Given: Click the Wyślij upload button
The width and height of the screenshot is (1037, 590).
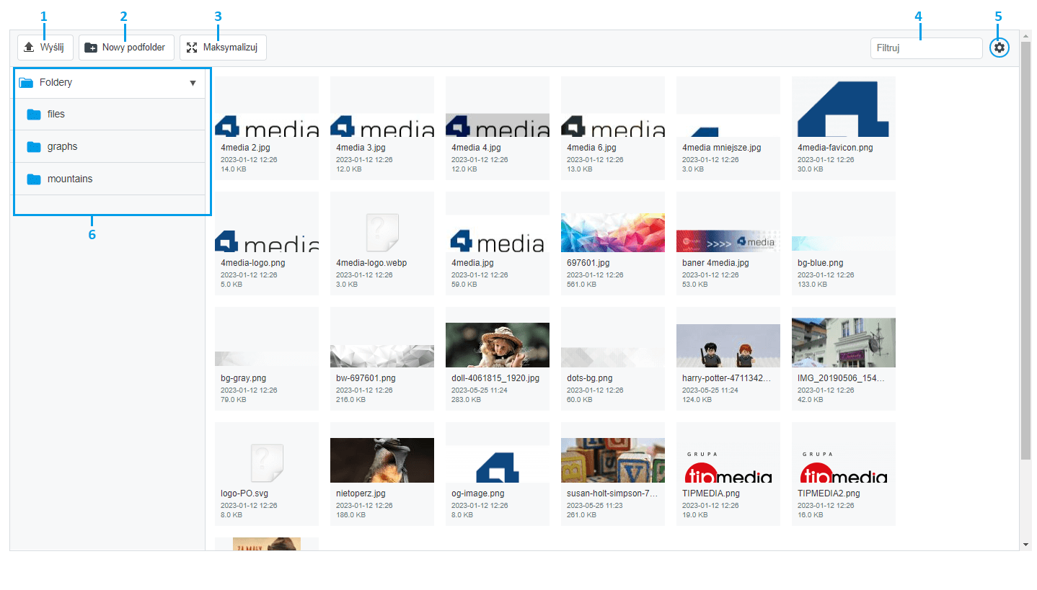Looking at the screenshot, I should [x=45, y=48].
